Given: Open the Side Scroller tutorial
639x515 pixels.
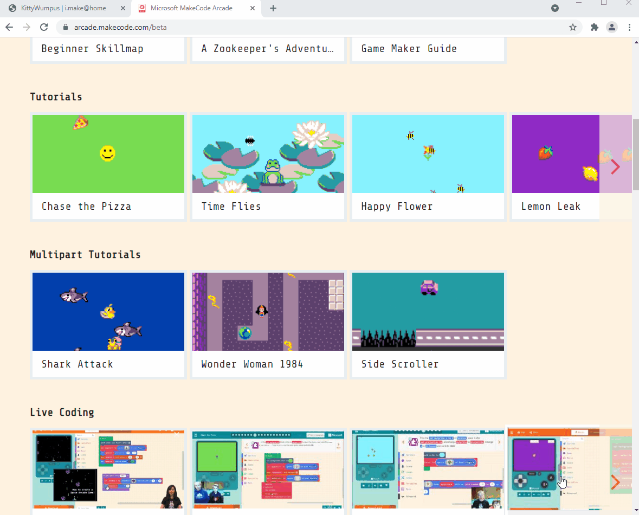Looking at the screenshot, I should 428,325.
